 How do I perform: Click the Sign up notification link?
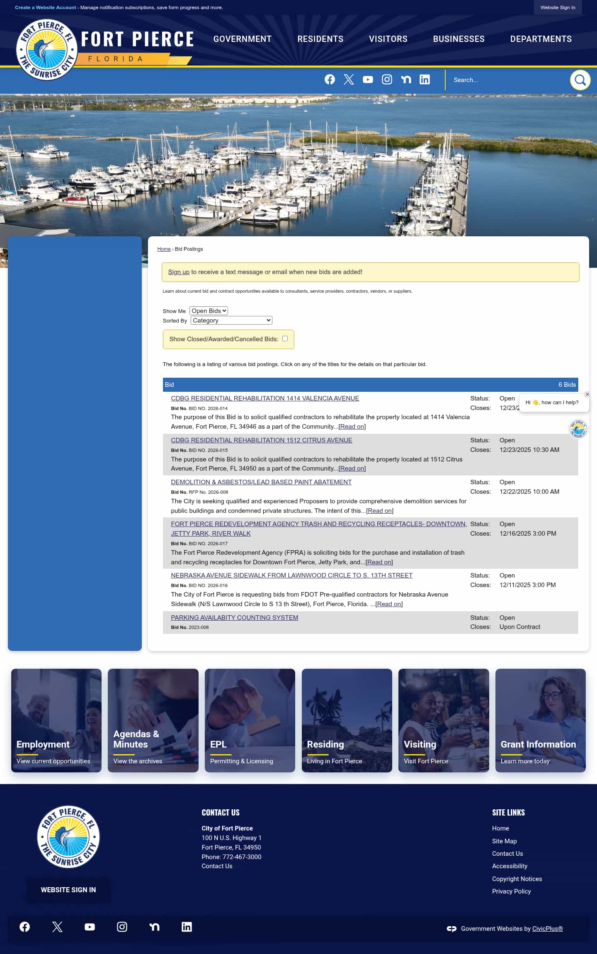(x=179, y=272)
